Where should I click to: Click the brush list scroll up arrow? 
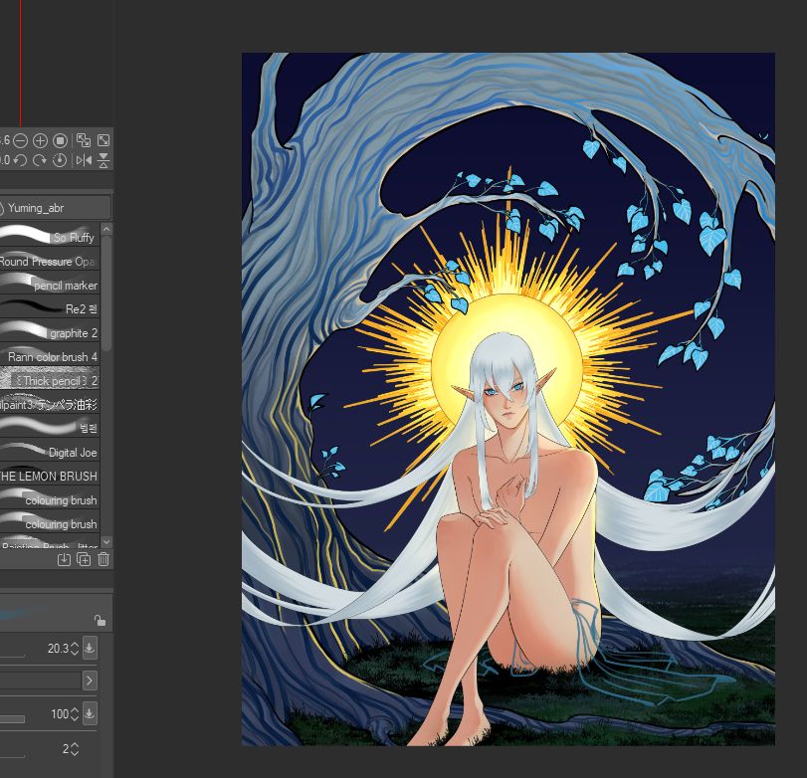click(x=106, y=229)
